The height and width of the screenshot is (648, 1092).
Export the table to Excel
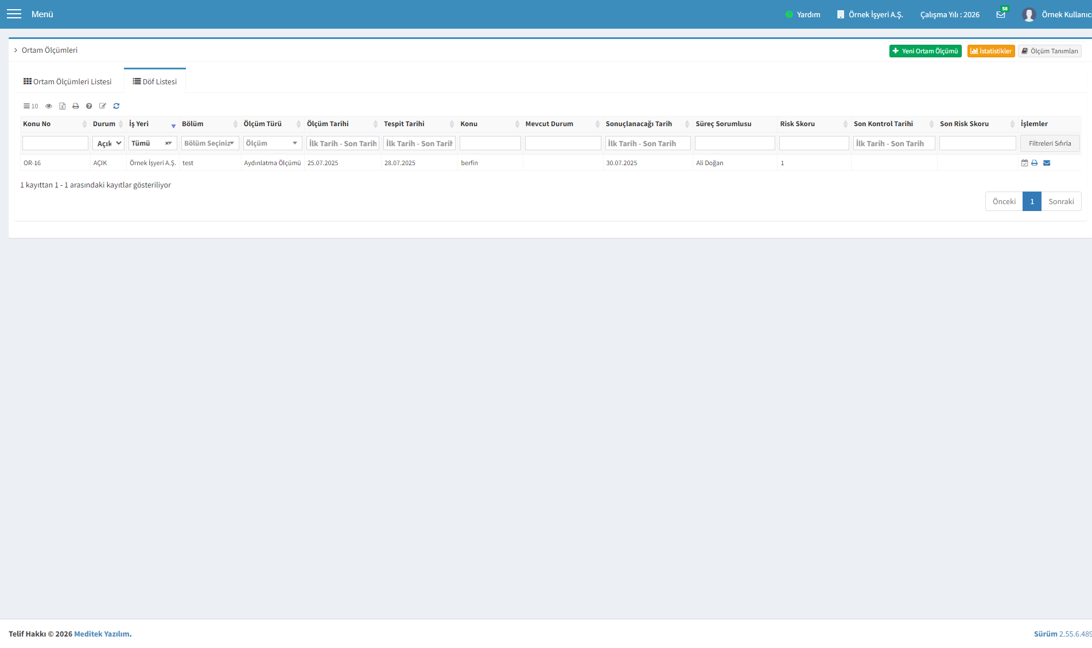(x=62, y=106)
